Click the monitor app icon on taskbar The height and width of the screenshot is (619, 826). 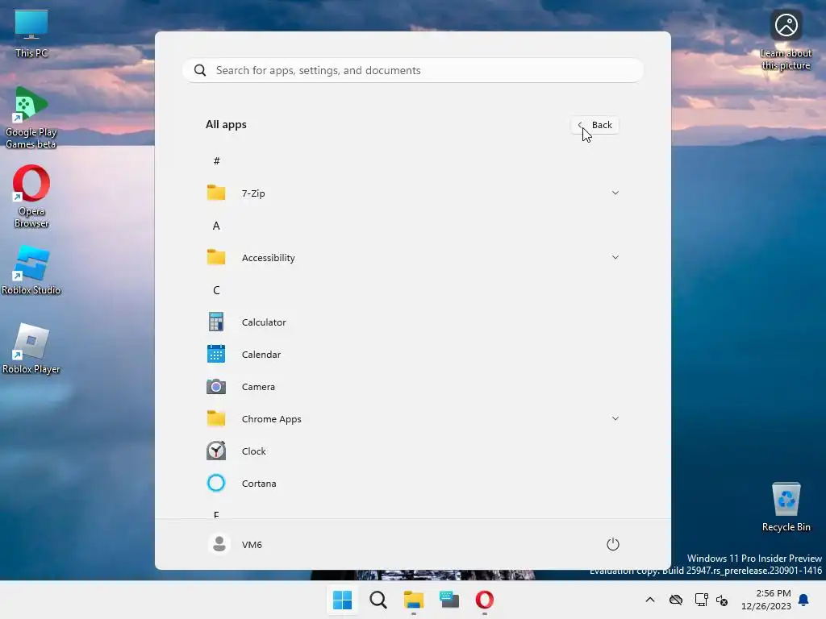pyautogui.click(x=449, y=600)
